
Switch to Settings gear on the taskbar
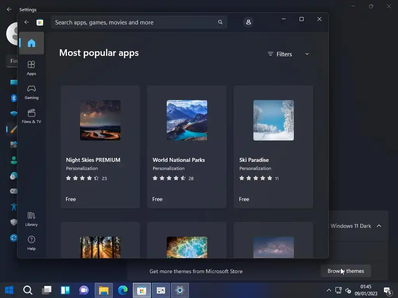coord(180,290)
